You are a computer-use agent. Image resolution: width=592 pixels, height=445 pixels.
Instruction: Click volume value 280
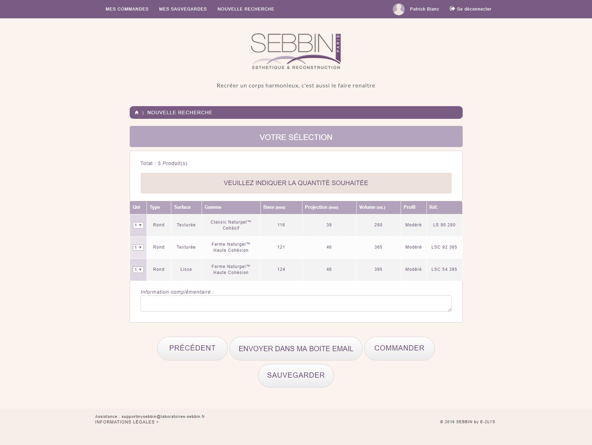tap(378, 225)
